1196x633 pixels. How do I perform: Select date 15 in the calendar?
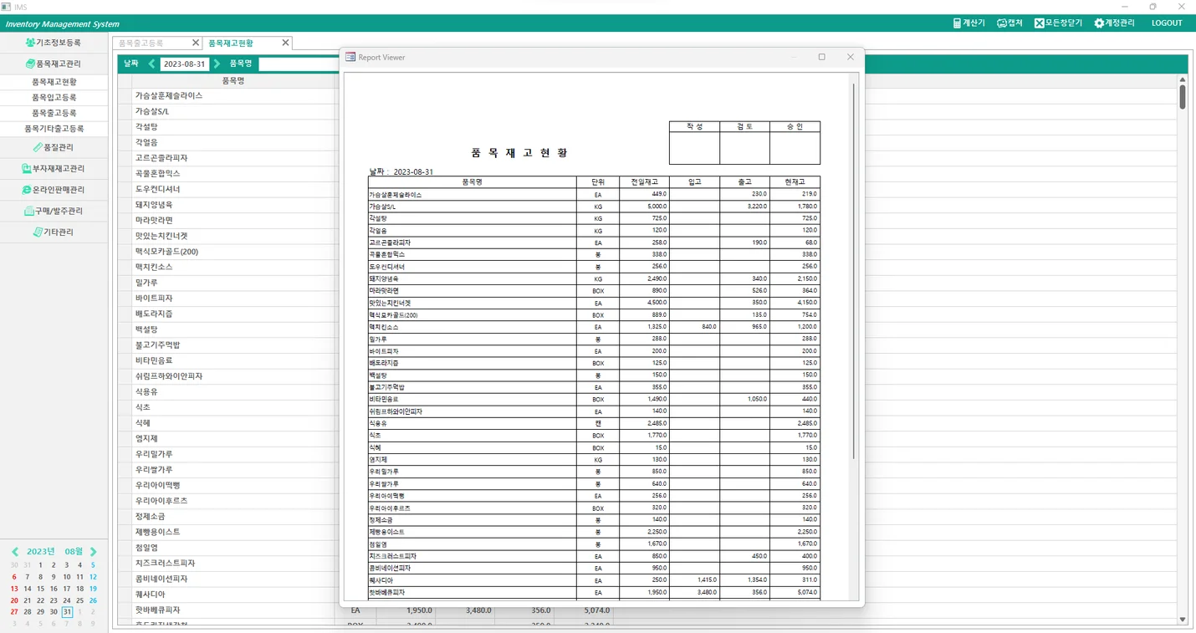[40, 589]
